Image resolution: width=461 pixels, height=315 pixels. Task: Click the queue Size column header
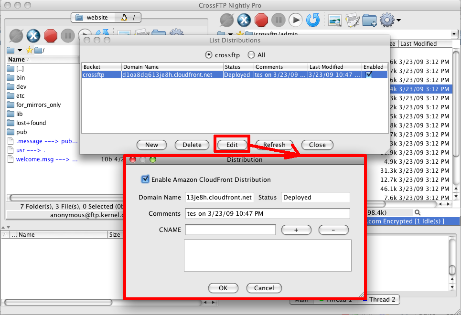click(116, 234)
